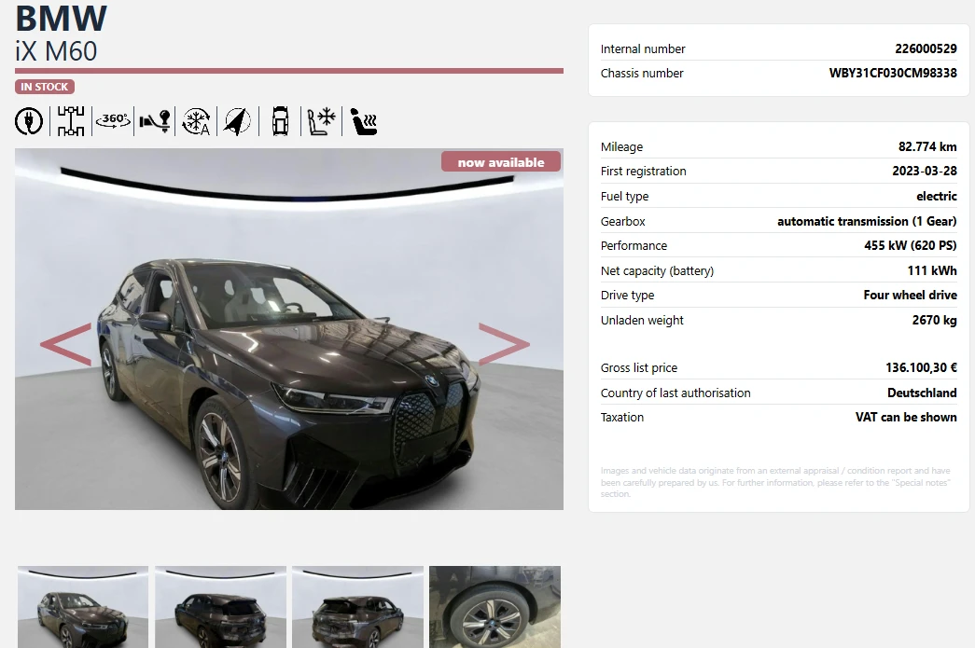Viewport: 975px width, 648px height.
Task: Select first thumbnail showing front view
Action: pyautogui.click(x=83, y=607)
